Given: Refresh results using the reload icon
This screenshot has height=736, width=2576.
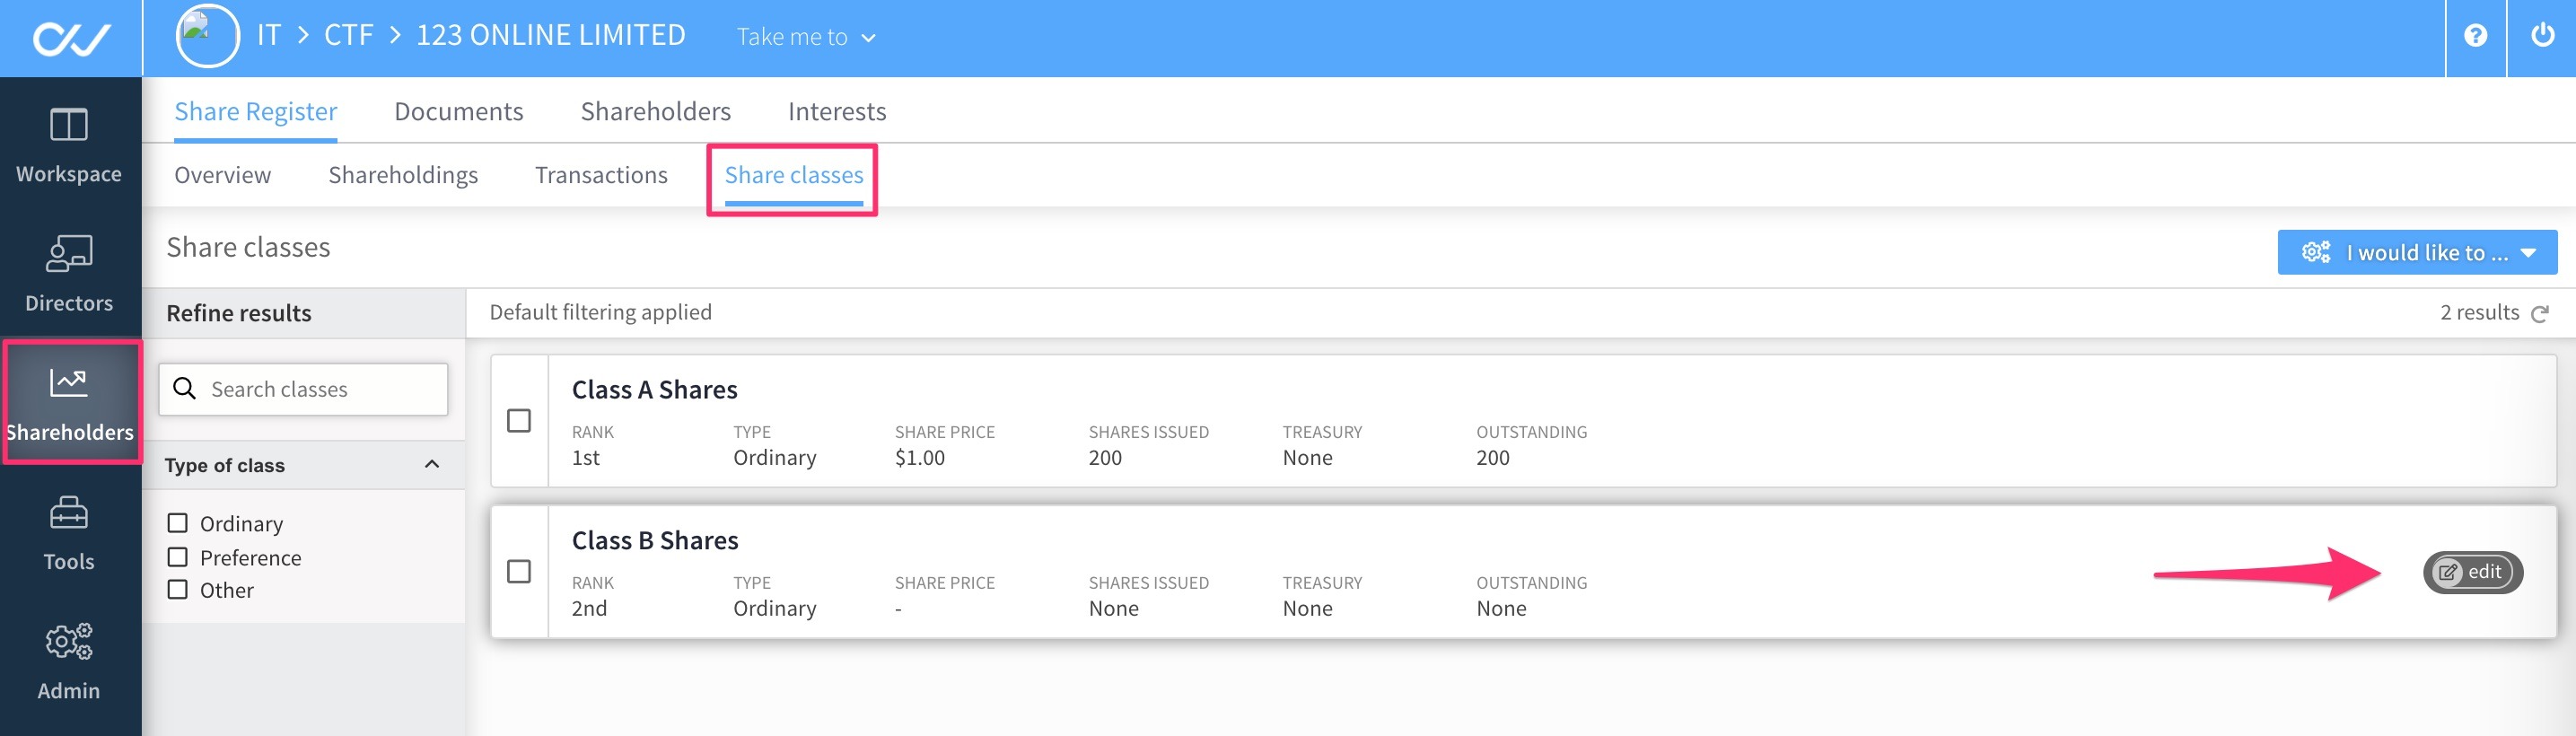Looking at the screenshot, I should click(x=2539, y=314).
